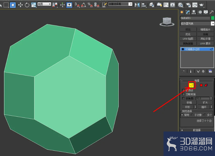Toggle the Spinner Snap icon

(97, 5)
